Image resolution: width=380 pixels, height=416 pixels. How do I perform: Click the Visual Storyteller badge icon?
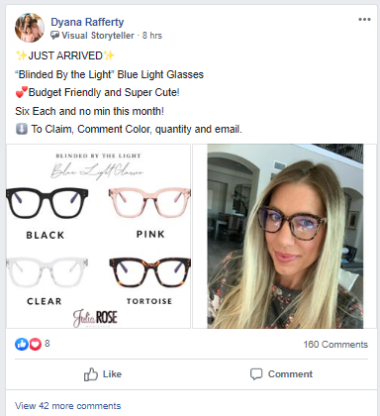pyautogui.click(x=54, y=36)
